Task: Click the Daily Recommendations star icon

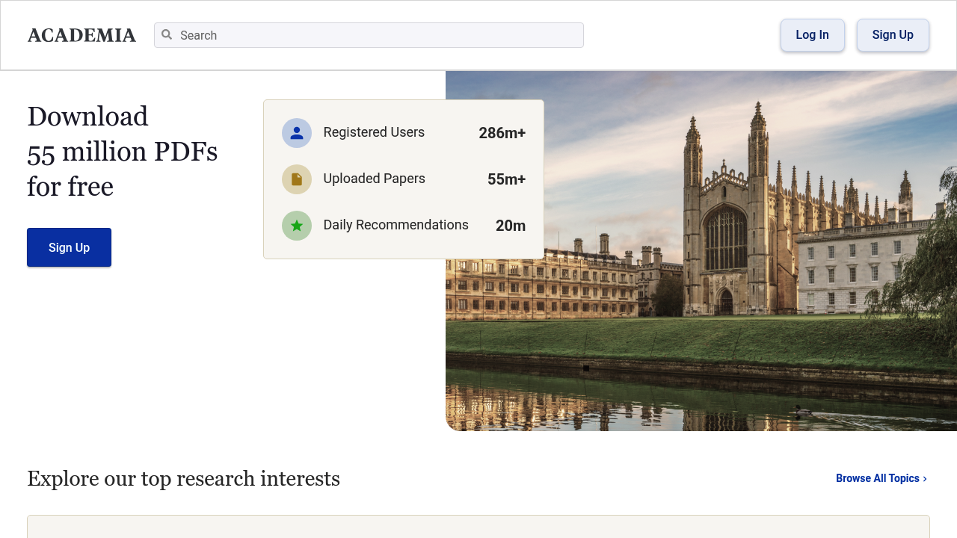Action: pyautogui.click(x=297, y=226)
